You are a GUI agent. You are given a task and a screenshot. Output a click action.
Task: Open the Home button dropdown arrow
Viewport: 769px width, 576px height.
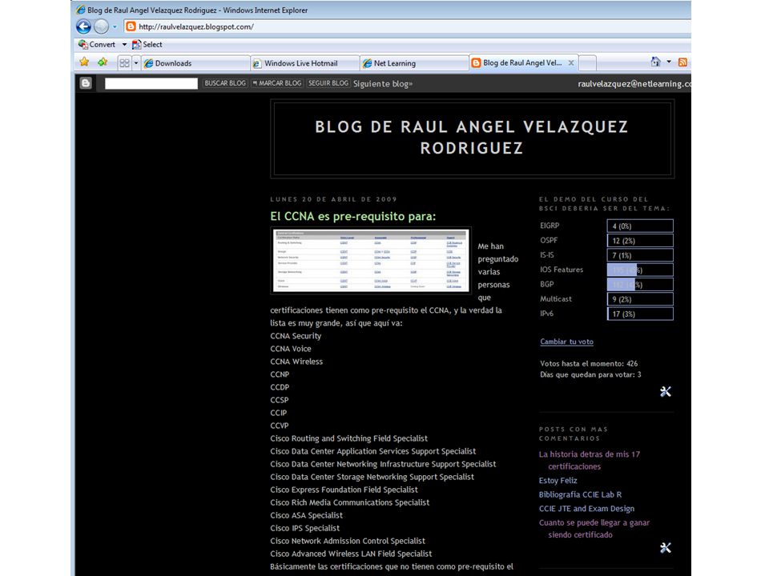click(669, 62)
